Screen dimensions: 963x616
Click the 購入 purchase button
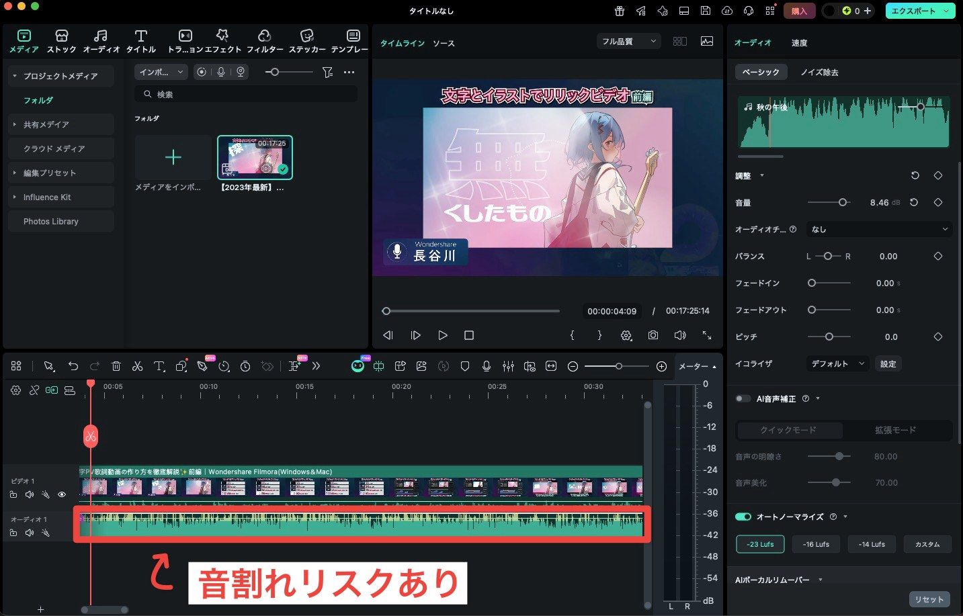tap(799, 11)
